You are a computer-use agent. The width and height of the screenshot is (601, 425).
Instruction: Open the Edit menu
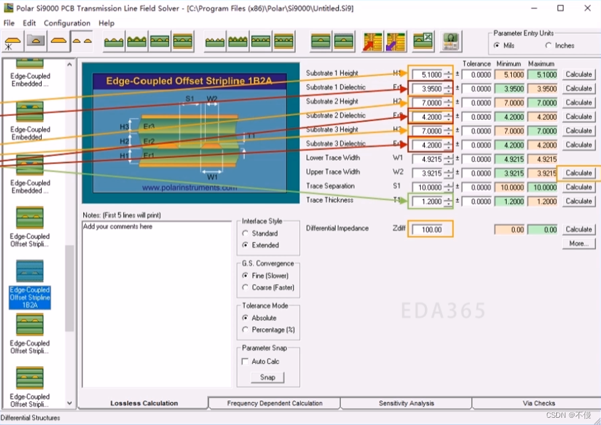point(29,23)
